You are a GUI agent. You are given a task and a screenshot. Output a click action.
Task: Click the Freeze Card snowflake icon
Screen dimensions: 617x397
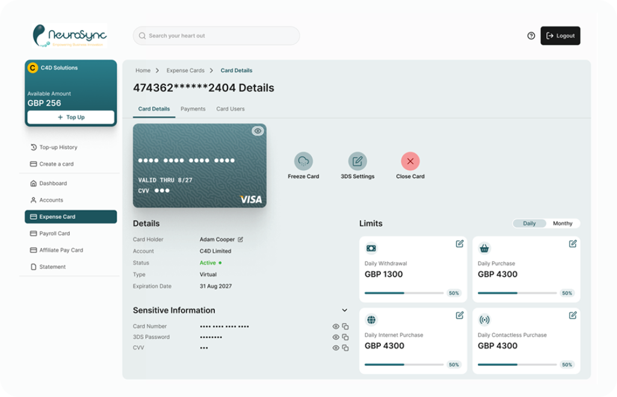[303, 161]
